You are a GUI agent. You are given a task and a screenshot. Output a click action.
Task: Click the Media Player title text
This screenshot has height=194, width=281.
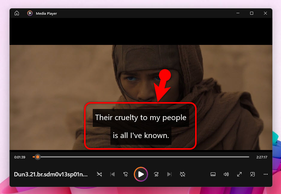(46, 13)
